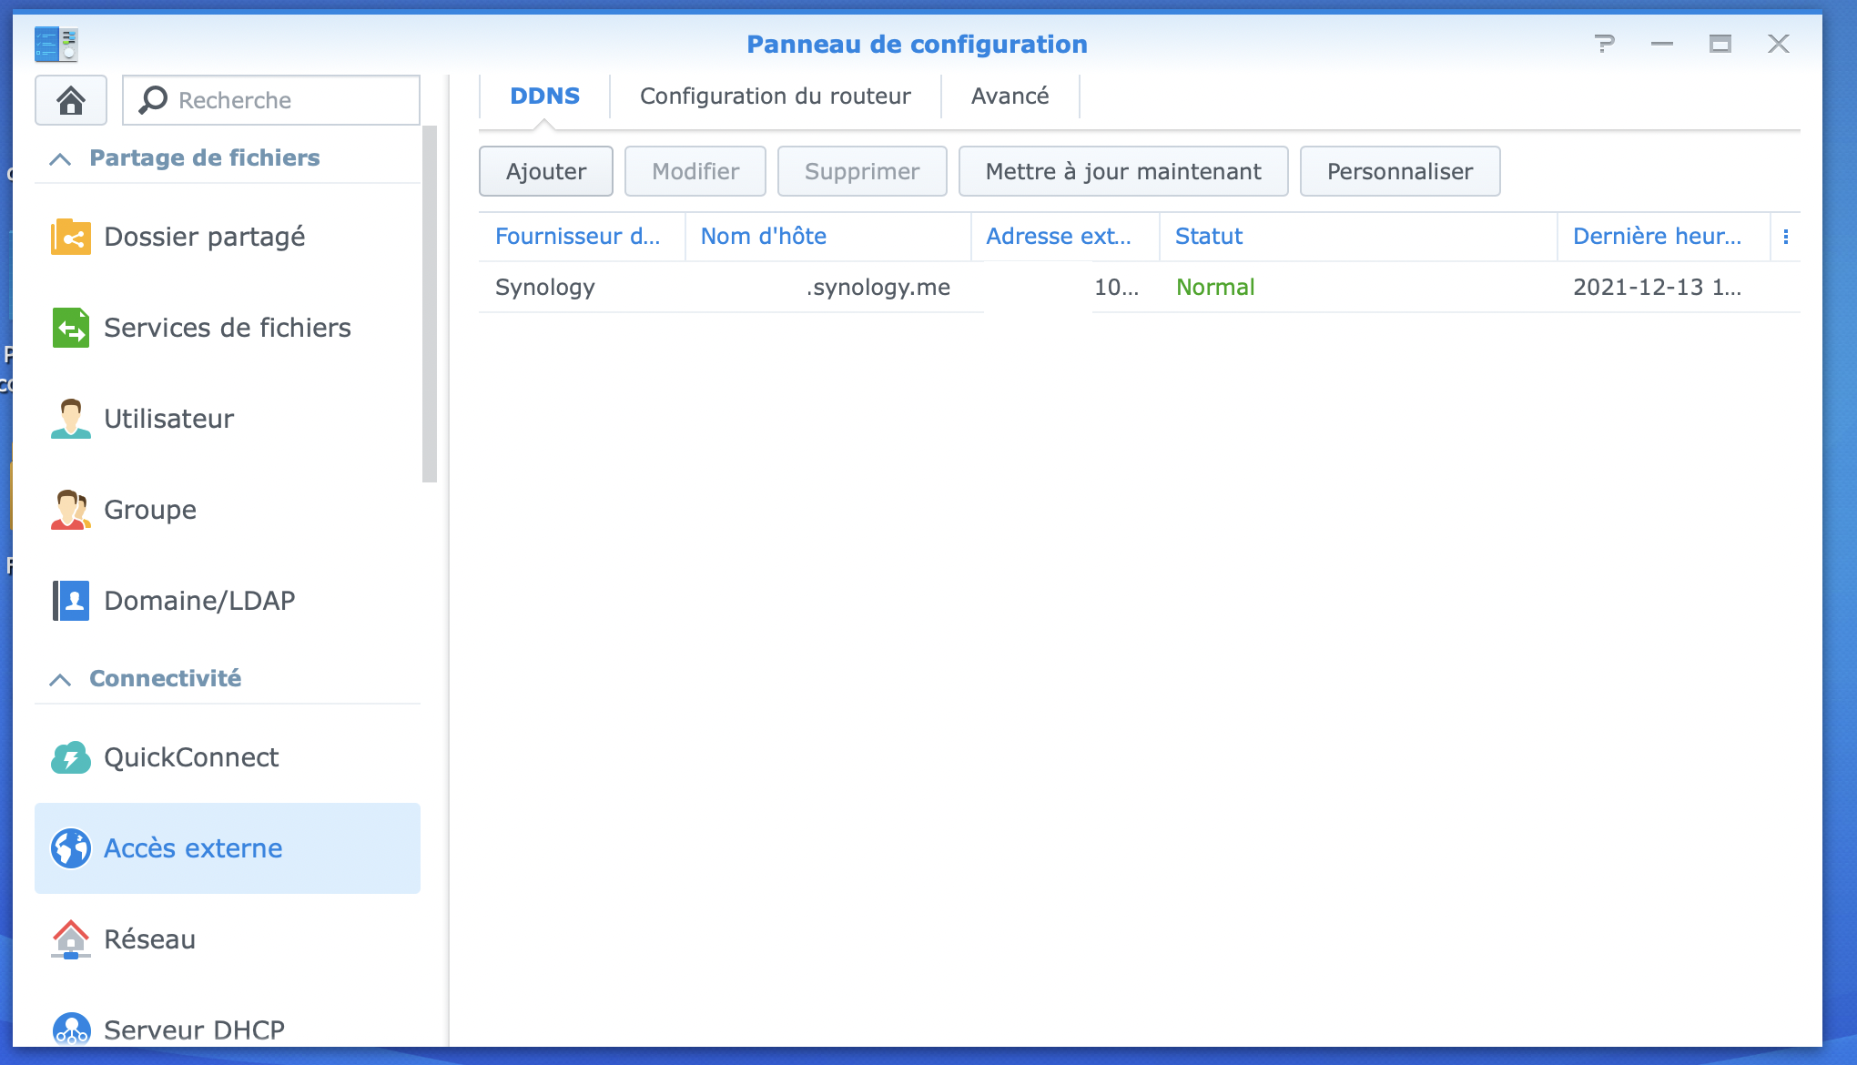Collapse the Connectivité section
This screenshot has height=1065, width=1857.
point(60,680)
